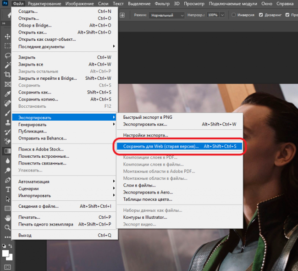Select the Path Selection tool

(7, 199)
